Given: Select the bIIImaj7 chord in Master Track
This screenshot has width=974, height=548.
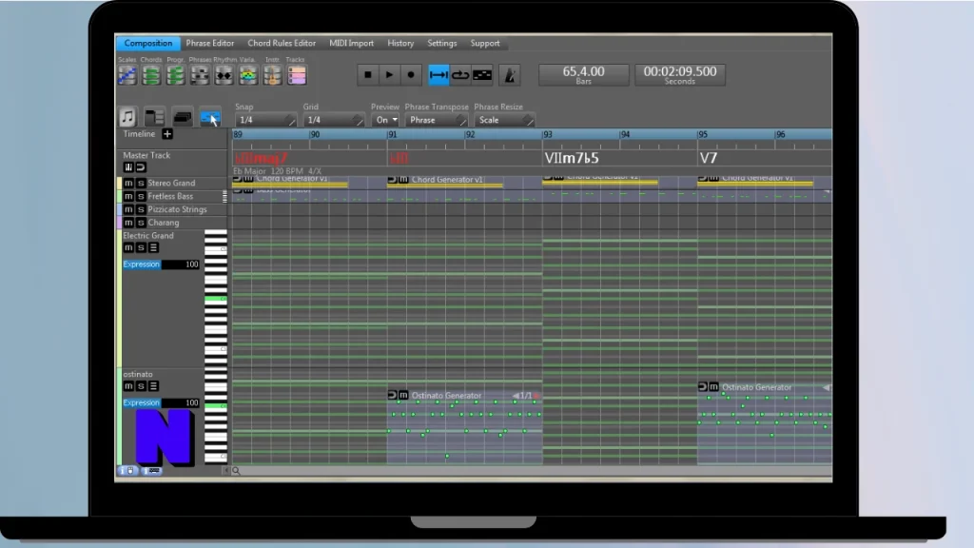Looking at the screenshot, I should [x=261, y=158].
